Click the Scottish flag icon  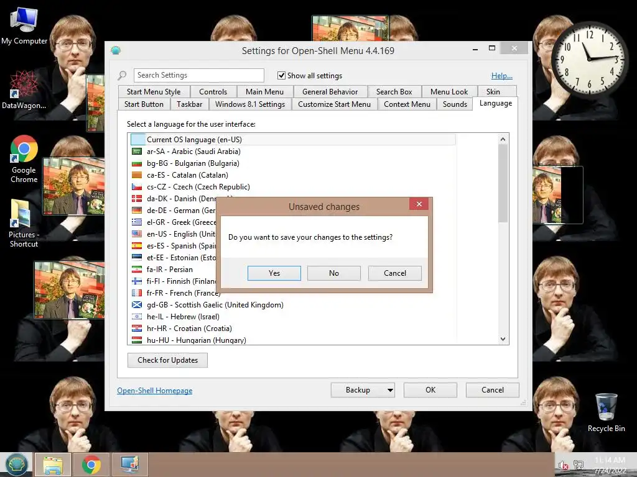[x=137, y=304]
